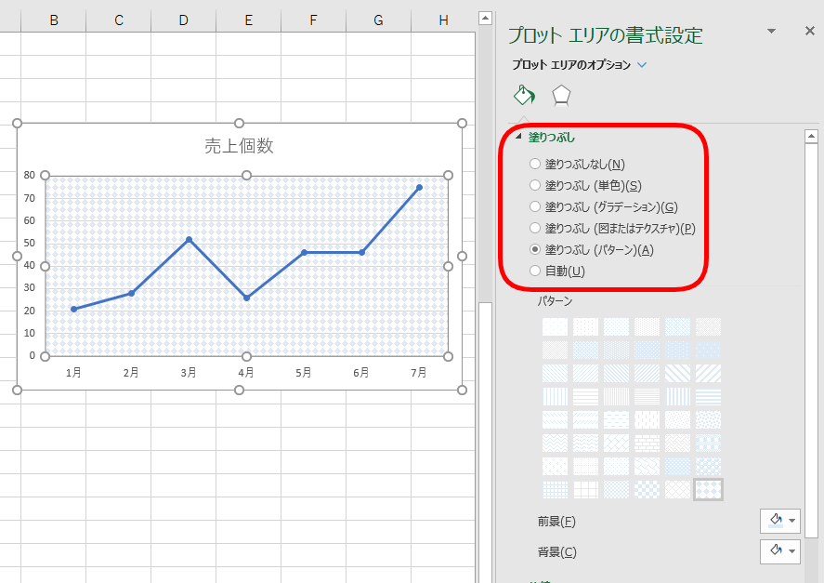Choose the last pattern in the bottom row

coord(708,489)
